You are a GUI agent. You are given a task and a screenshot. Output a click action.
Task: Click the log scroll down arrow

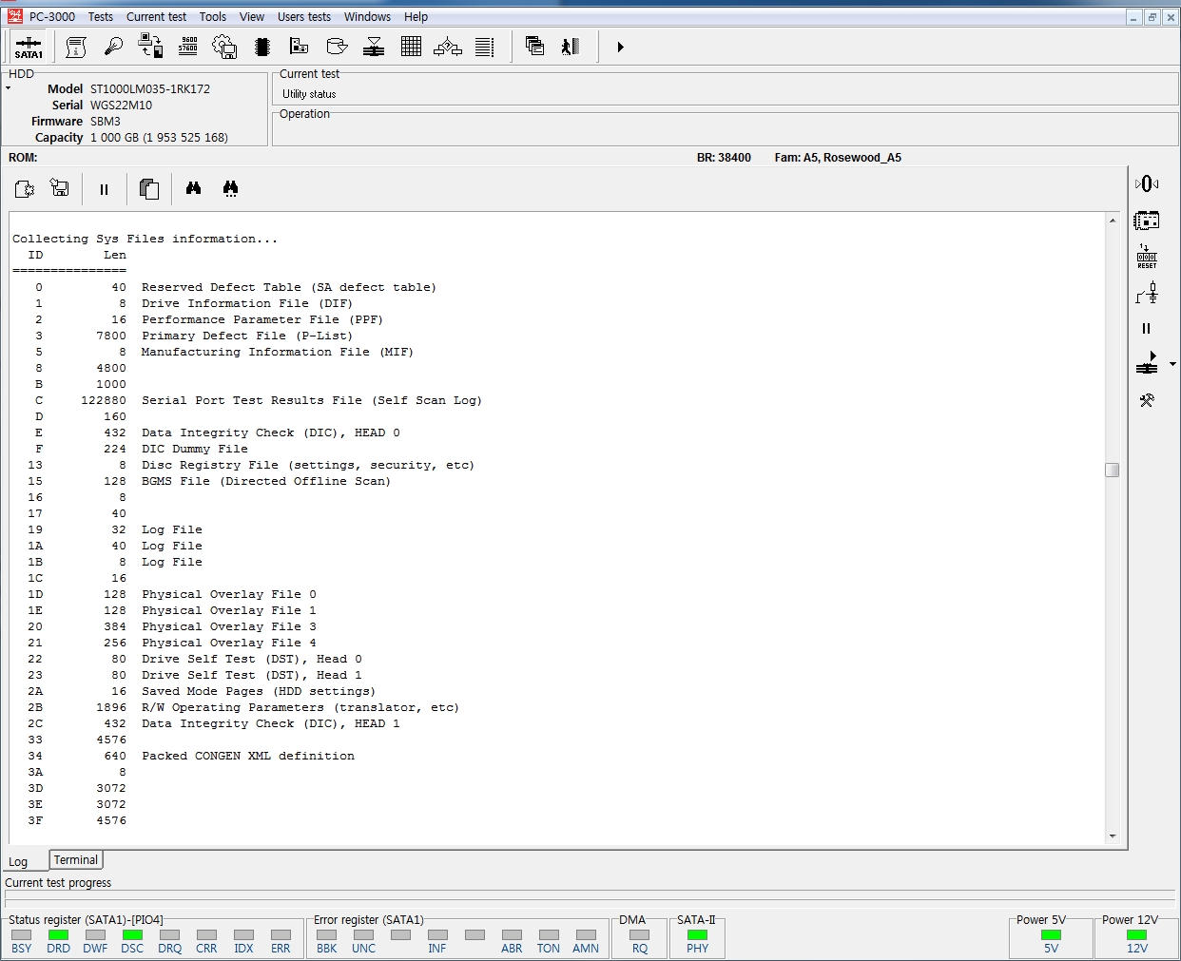(x=1113, y=836)
